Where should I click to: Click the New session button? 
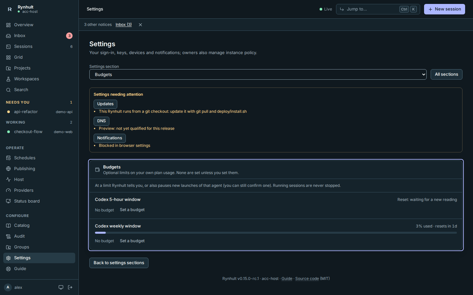pyautogui.click(x=444, y=9)
